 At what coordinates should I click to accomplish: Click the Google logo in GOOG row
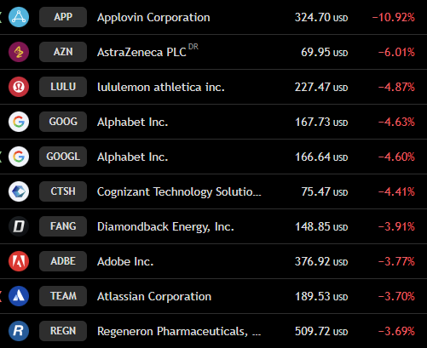(19, 122)
